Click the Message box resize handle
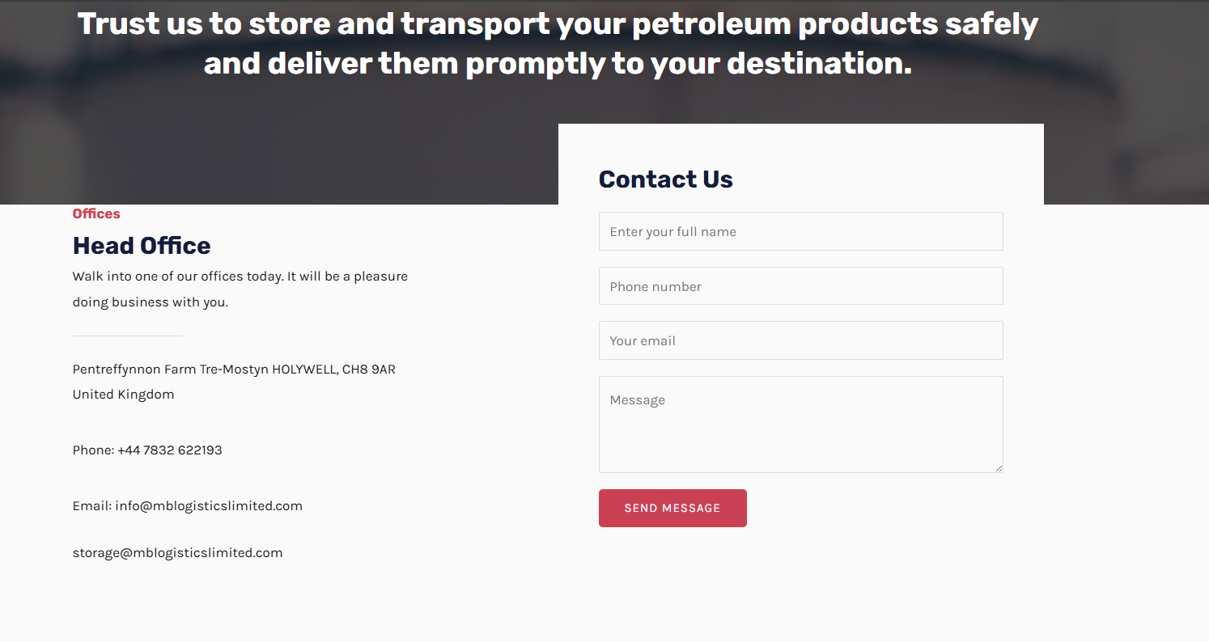This screenshot has width=1209, height=642. (999, 468)
